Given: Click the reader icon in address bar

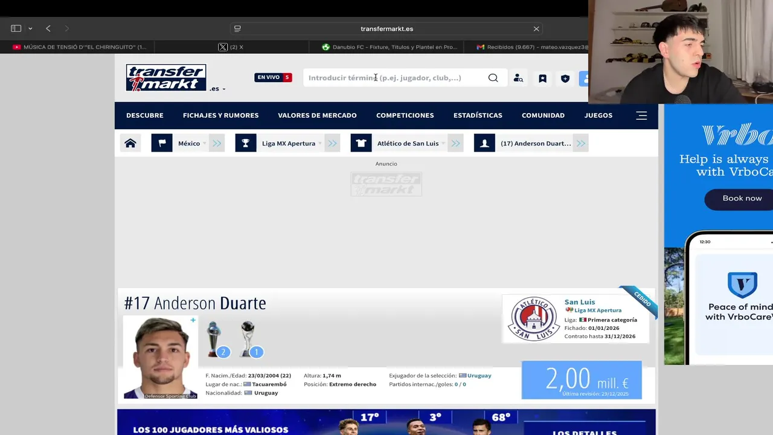Looking at the screenshot, I should tap(237, 28).
